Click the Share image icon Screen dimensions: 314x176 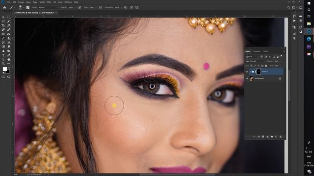(x=301, y=8)
